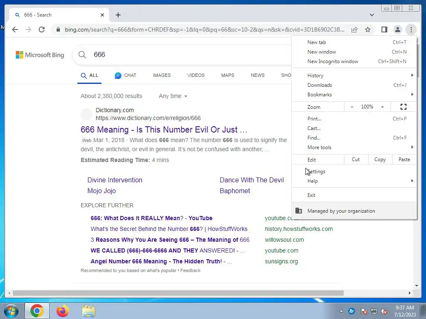
Task: Click the three-dot Chrome menu button
Action: pyautogui.click(x=411, y=29)
